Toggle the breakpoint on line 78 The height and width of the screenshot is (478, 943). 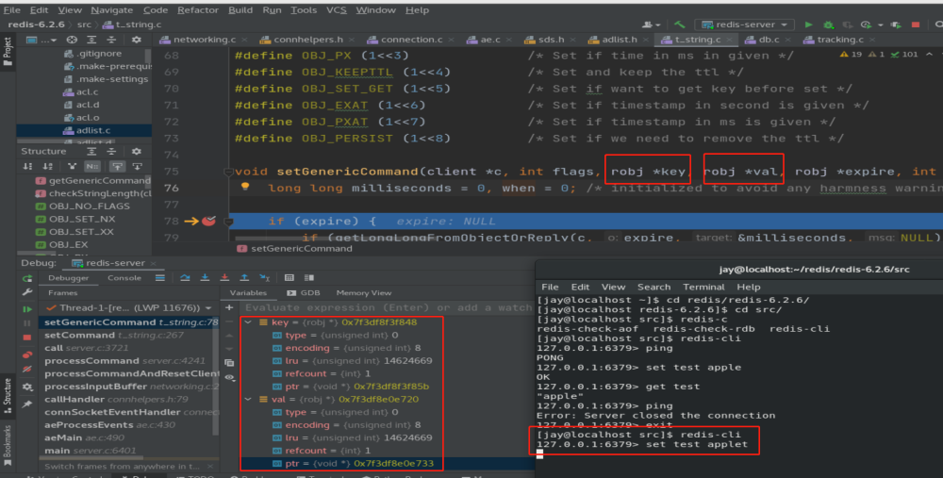(208, 222)
